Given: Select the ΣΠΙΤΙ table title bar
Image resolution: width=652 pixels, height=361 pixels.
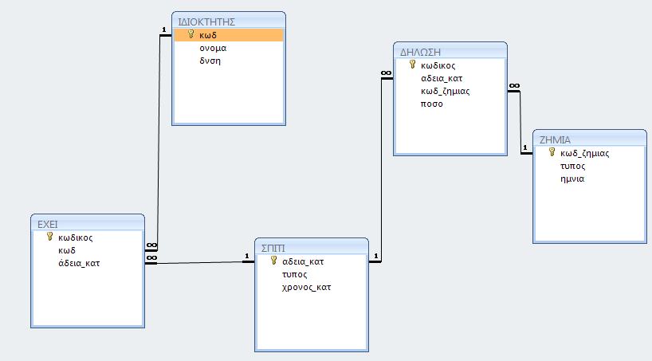Looking at the screenshot, I should (x=312, y=248).
